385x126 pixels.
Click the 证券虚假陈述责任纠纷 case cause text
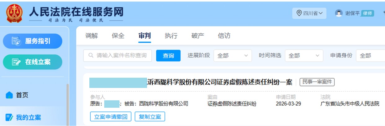point(232,104)
